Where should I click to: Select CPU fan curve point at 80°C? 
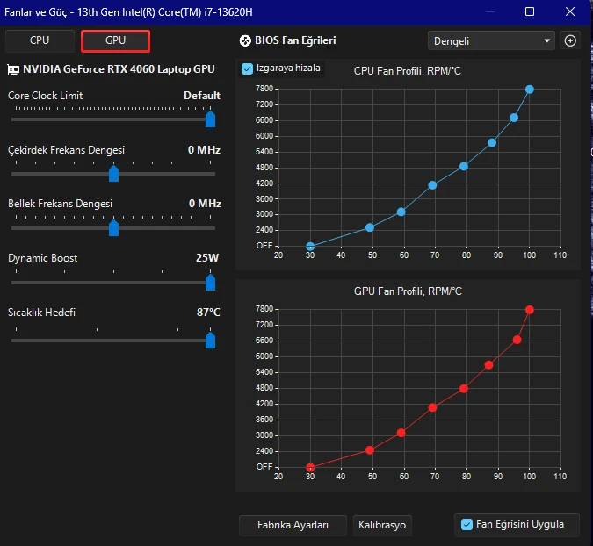coord(464,166)
